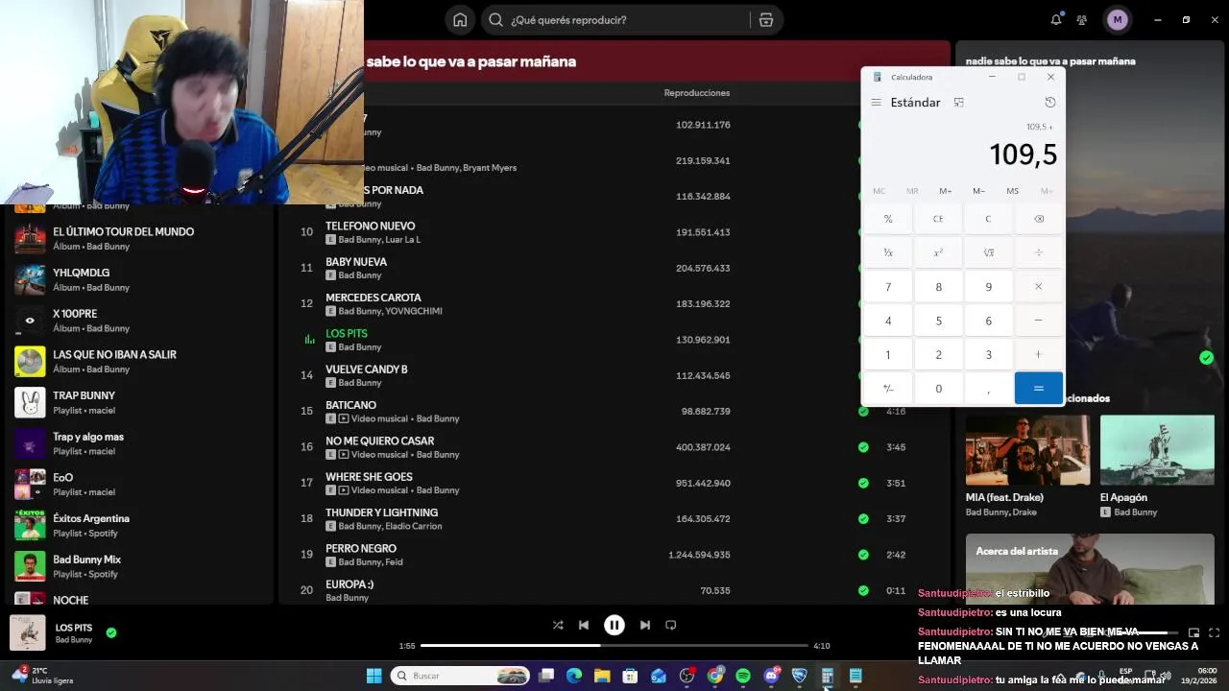The image size is (1229, 691).
Task: Click the MS memory store button
Action: coord(1012,191)
